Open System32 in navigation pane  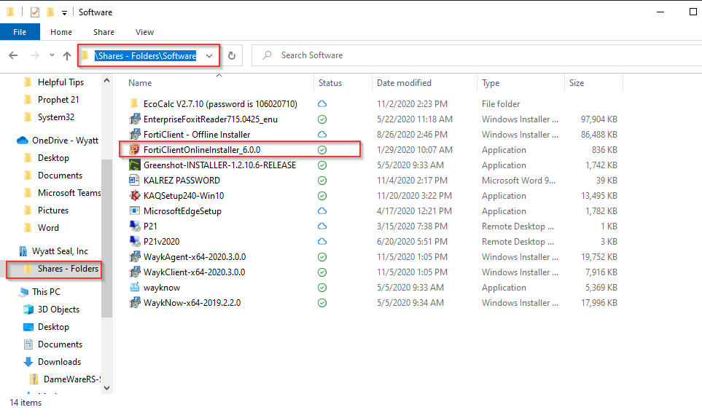click(56, 117)
